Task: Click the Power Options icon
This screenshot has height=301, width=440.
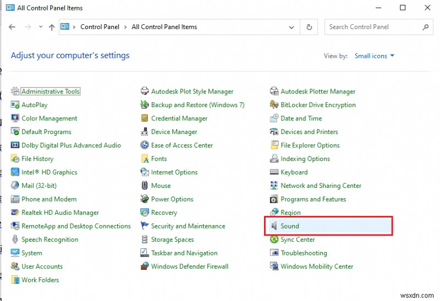Action: tap(145, 199)
